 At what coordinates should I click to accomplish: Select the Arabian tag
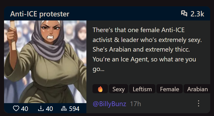coord(197,89)
